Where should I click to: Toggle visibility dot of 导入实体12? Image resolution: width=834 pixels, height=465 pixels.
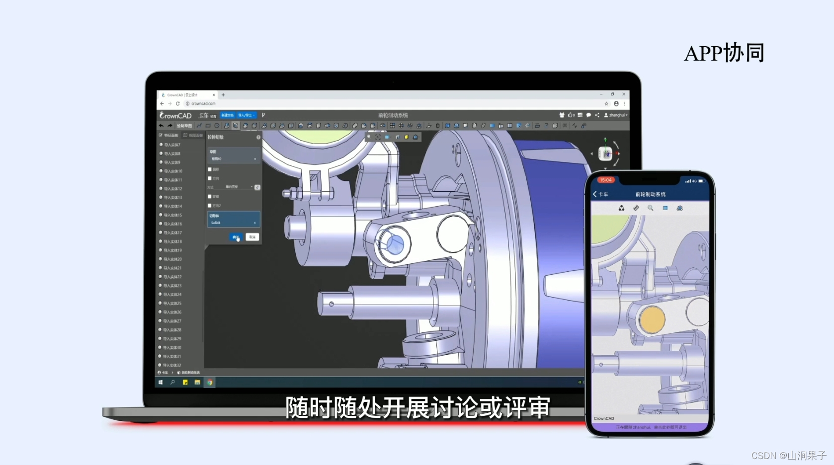tap(161, 189)
